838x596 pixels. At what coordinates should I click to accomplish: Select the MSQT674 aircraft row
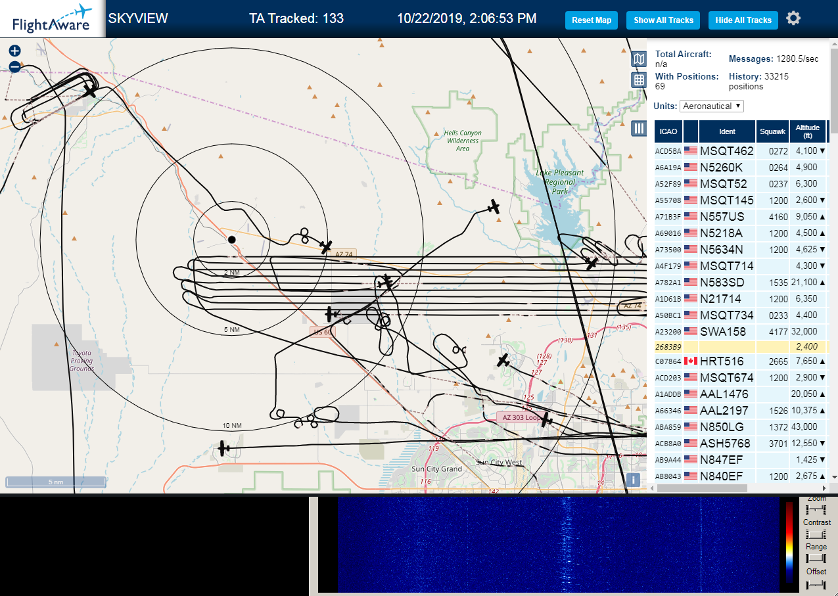pos(741,377)
